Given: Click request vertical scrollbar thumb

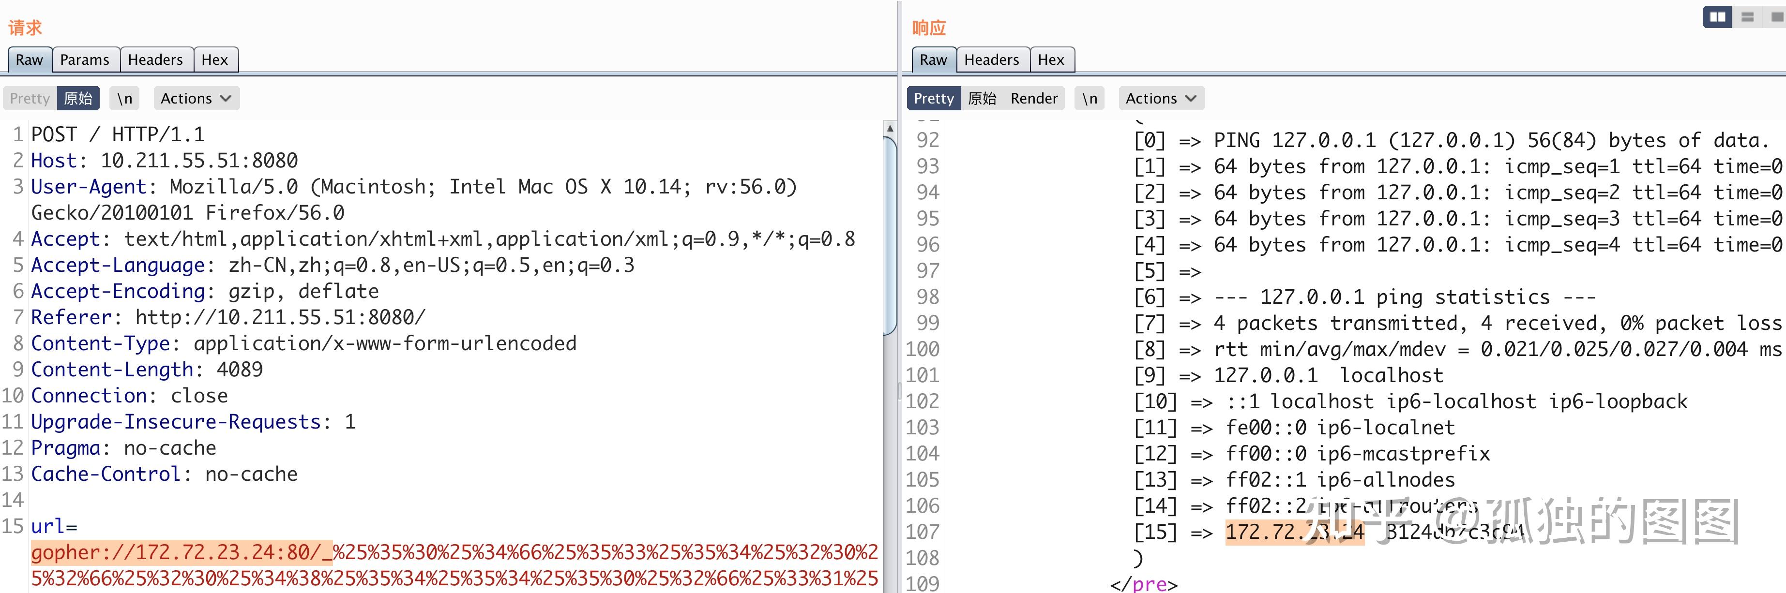Looking at the screenshot, I should [x=890, y=236].
